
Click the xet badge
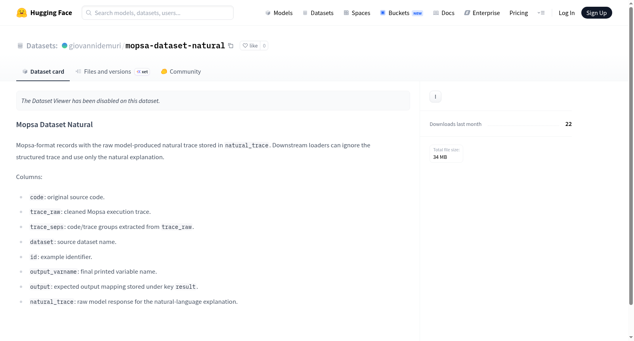tap(142, 72)
